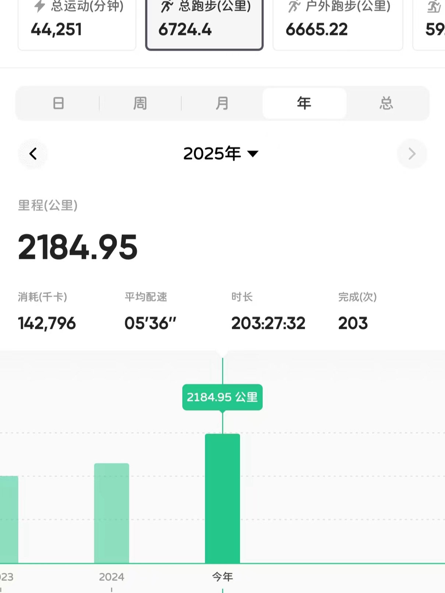Image resolution: width=445 pixels, height=593 pixels.
Task: Tap the 2024 axis label
Action: coord(112,577)
